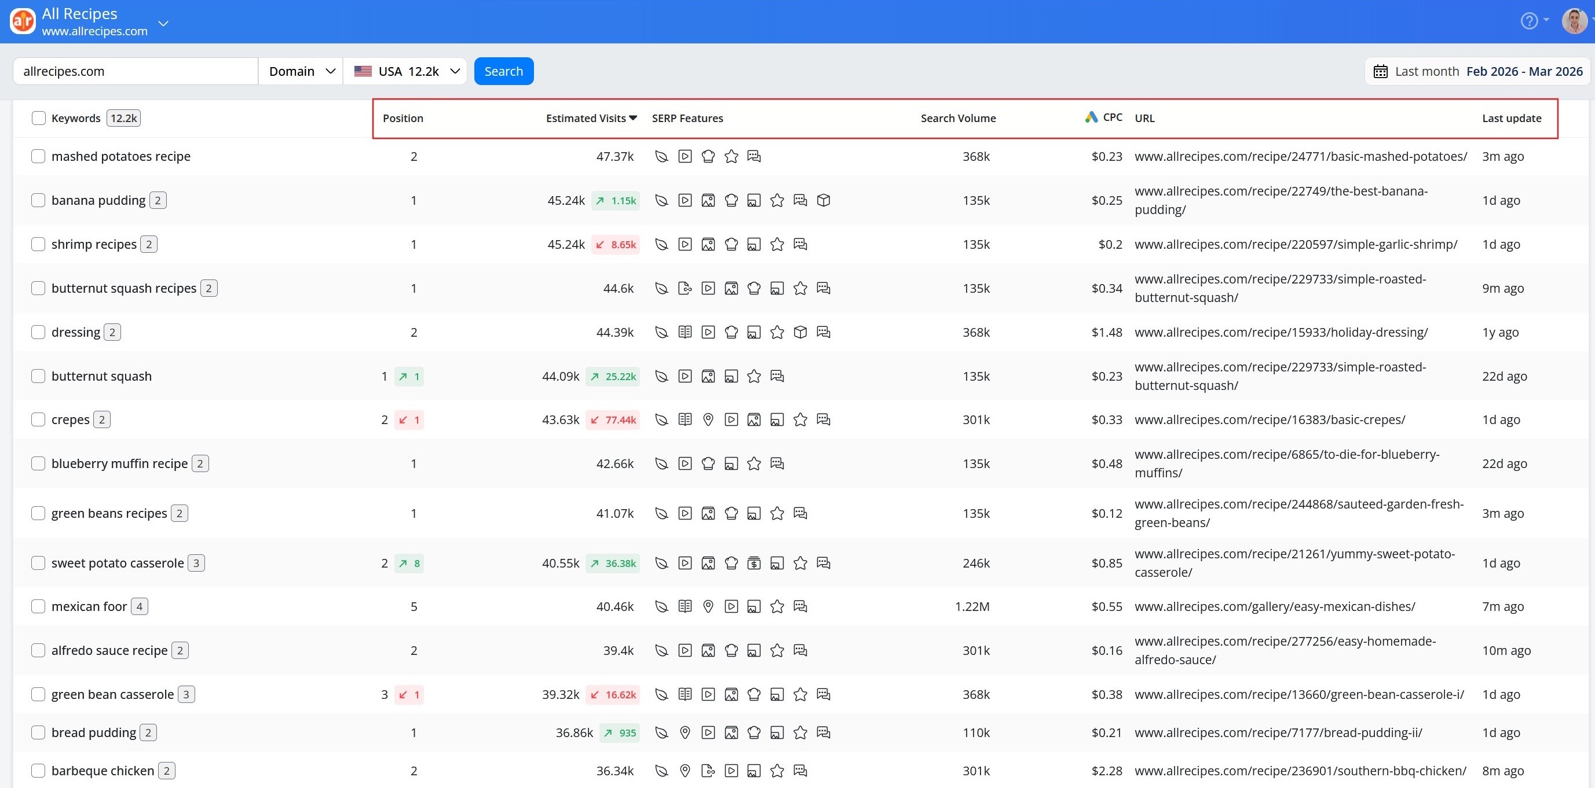Expand the sweet potato casserole 3 badge
The height and width of the screenshot is (788, 1595).
[196, 564]
